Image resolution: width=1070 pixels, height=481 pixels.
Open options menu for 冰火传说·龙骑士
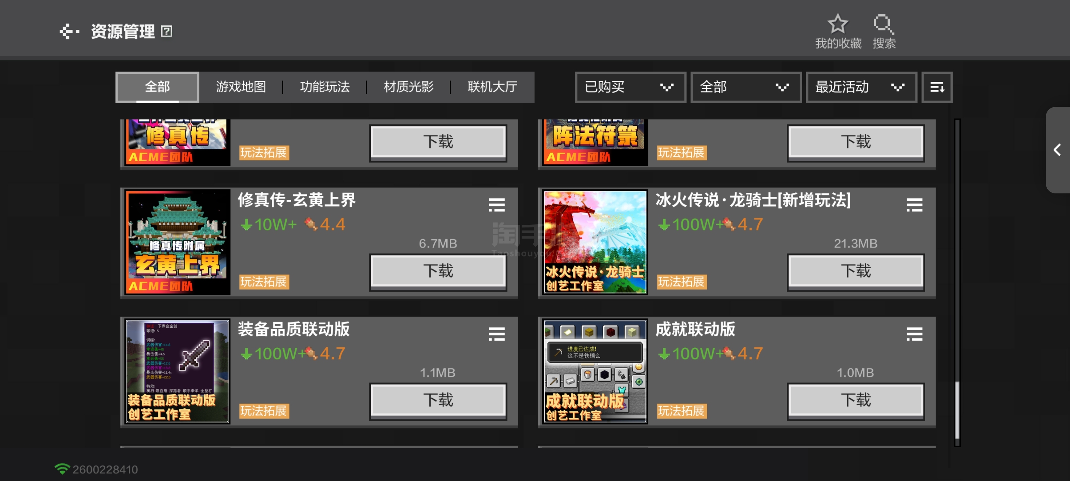(914, 205)
